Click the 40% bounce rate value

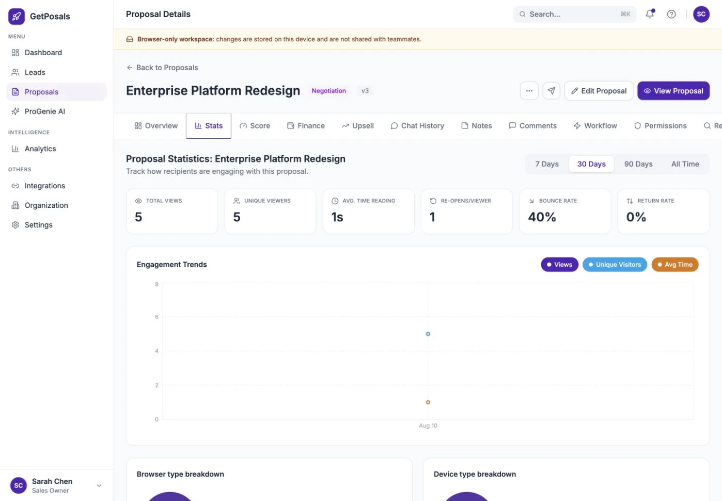(x=542, y=217)
